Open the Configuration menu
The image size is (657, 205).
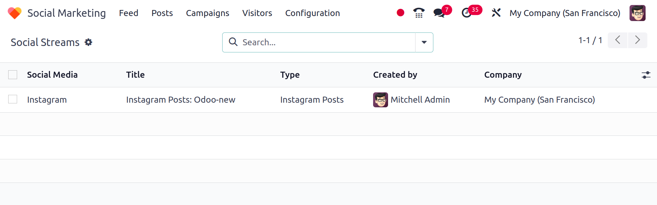point(312,13)
